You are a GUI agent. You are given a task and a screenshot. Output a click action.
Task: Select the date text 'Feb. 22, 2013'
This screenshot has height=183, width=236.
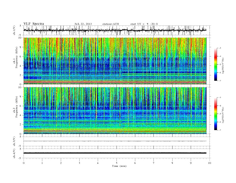coord(83,24)
